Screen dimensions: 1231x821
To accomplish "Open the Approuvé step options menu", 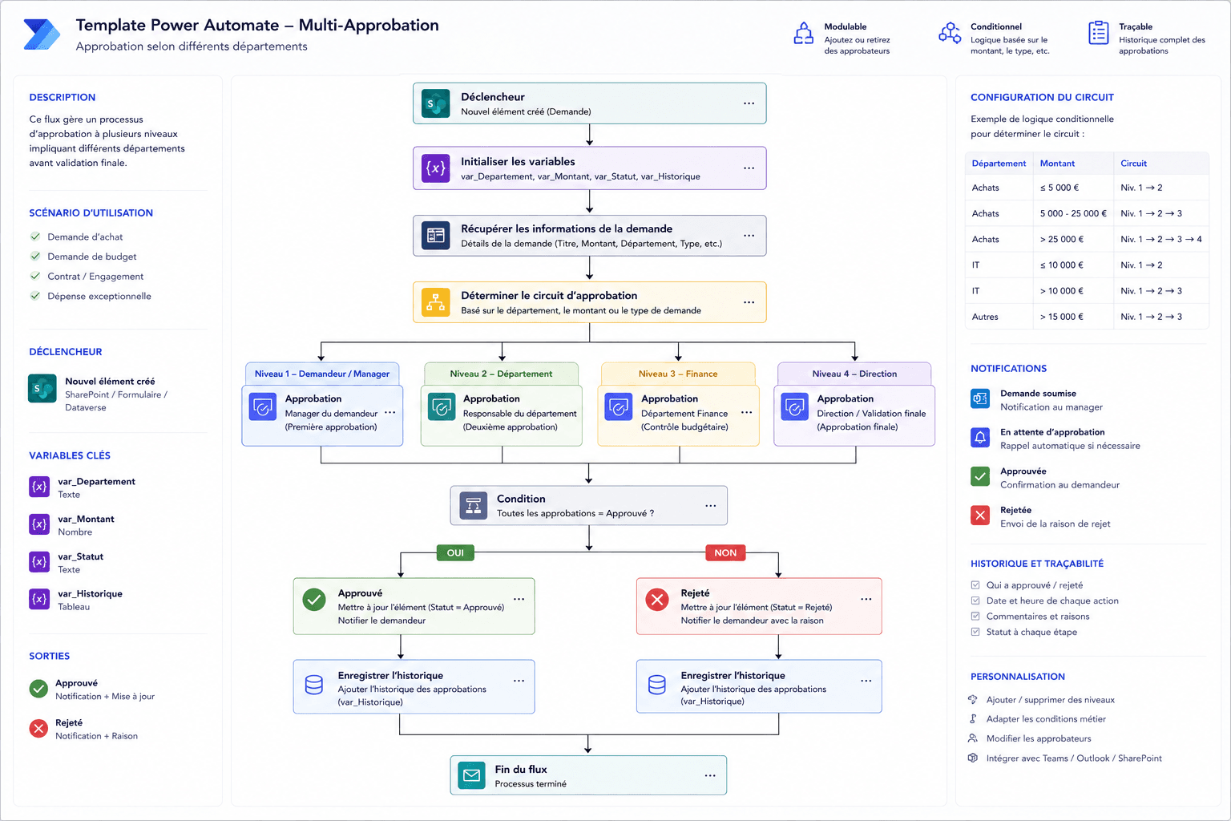I will point(519,600).
